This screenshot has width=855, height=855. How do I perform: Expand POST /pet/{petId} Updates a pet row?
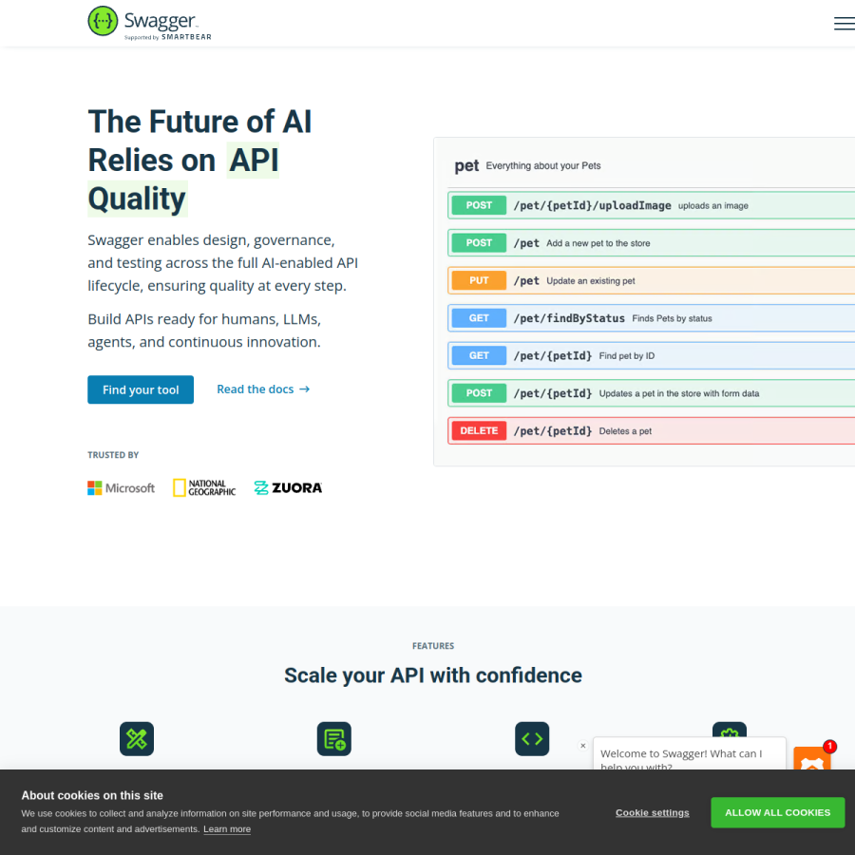[651, 393]
